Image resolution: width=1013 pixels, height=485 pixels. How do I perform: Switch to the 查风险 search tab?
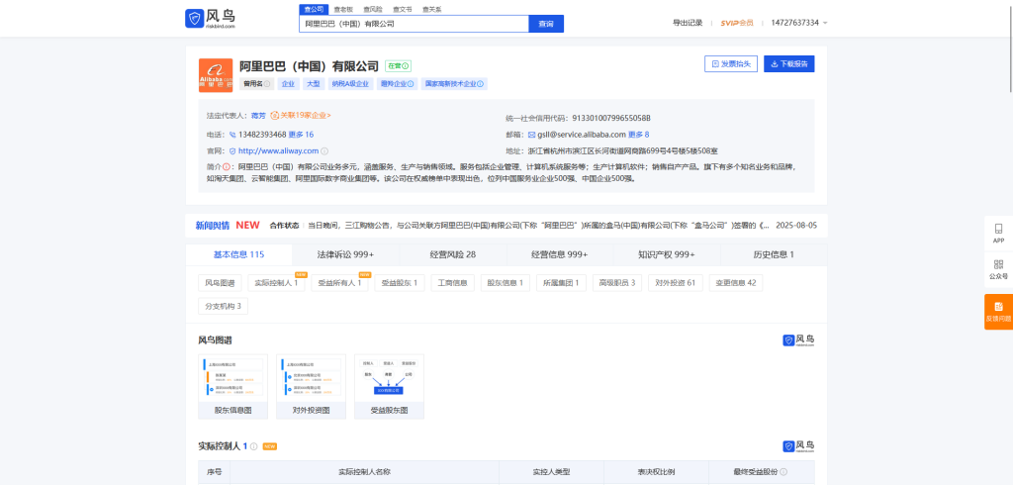373,9
